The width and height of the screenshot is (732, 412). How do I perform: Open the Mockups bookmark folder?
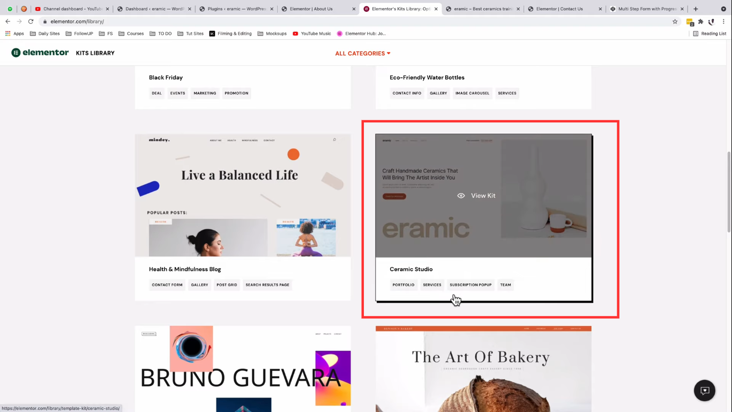point(272,33)
